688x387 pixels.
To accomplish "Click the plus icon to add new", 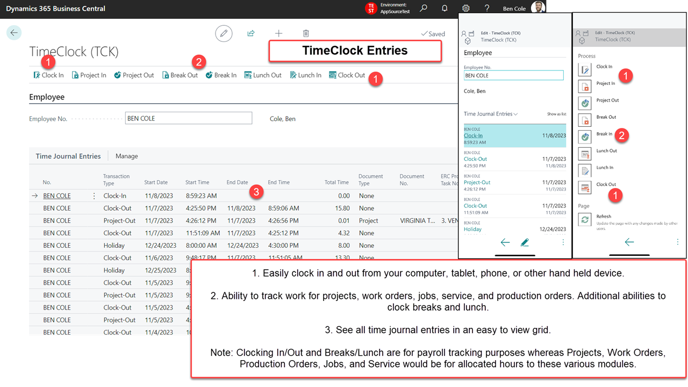I will 278,33.
